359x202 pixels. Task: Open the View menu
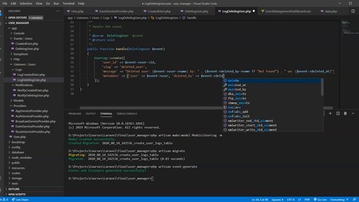tap(39, 3)
